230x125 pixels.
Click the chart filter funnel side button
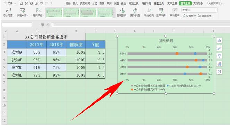pos(219,56)
